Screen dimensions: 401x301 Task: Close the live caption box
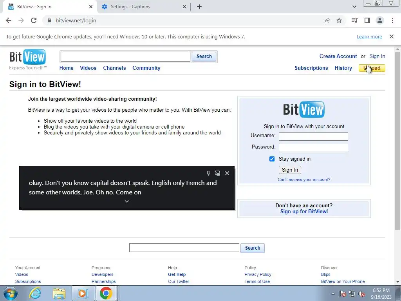[227, 173]
